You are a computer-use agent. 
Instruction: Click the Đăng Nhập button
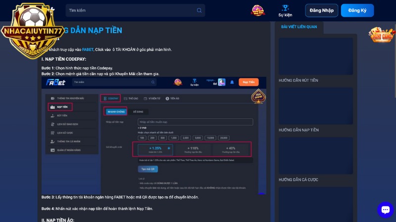321,10
